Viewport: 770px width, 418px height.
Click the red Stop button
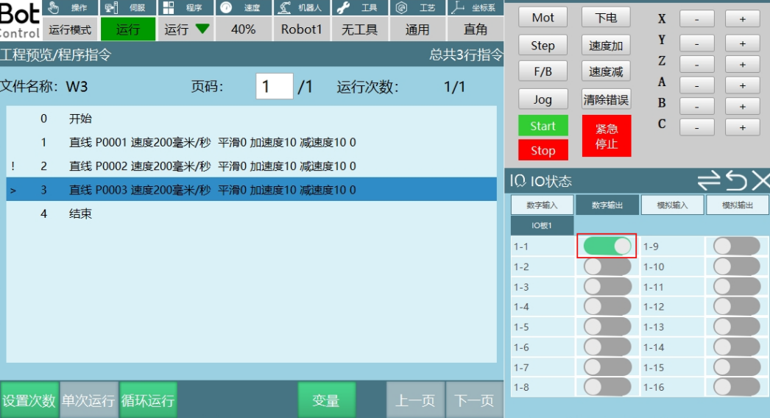(x=543, y=150)
